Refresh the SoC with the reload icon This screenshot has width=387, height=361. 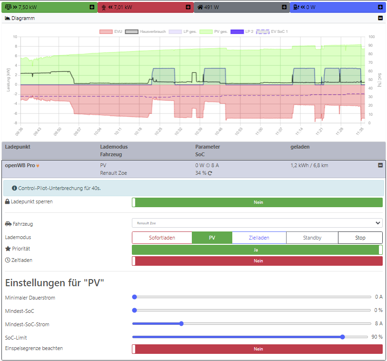pyautogui.click(x=210, y=173)
